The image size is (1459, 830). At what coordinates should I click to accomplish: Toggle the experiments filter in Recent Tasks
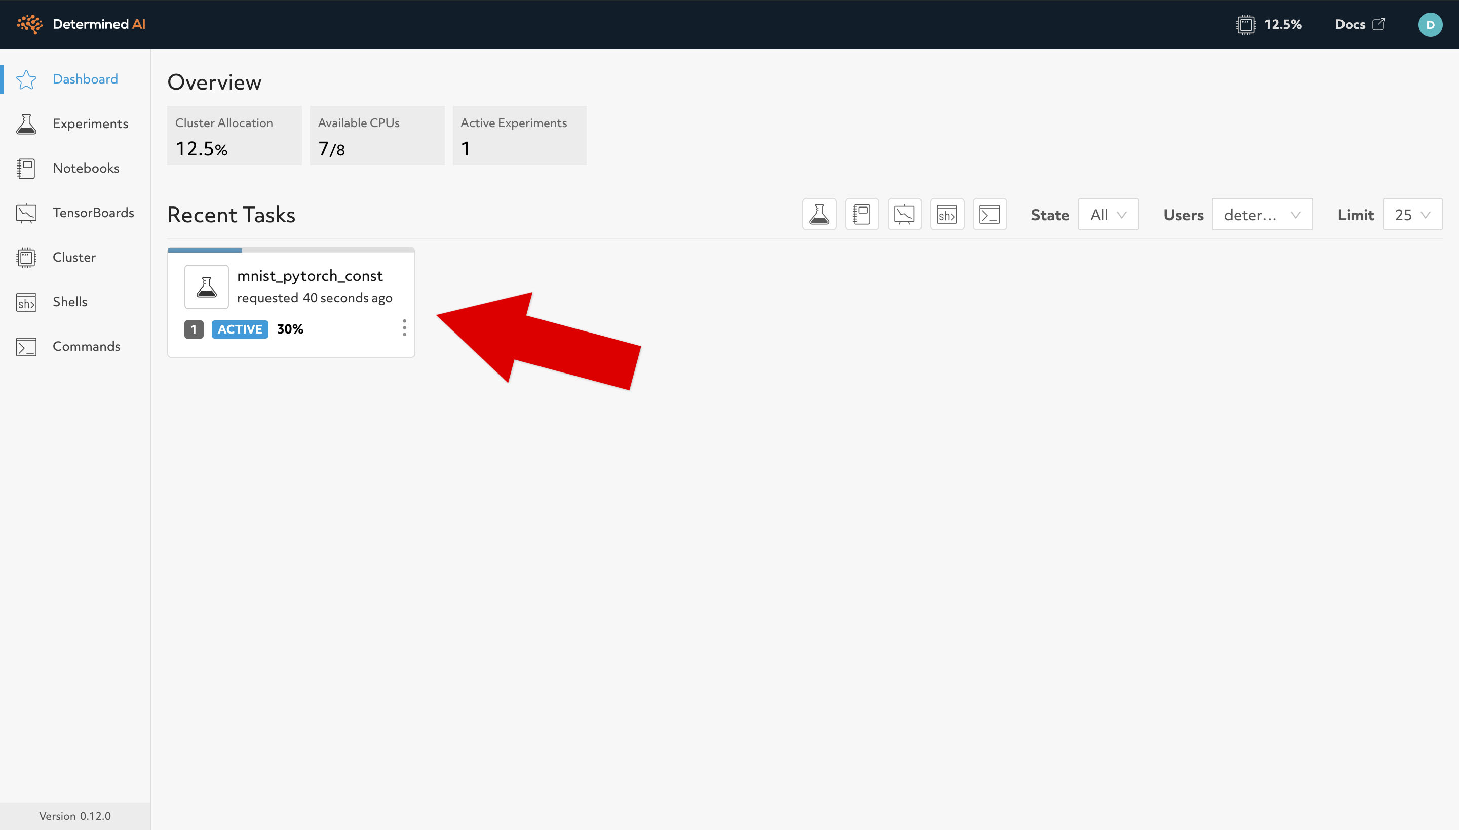point(819,215)
